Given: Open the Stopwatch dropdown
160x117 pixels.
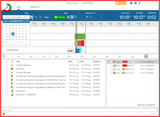Looking at the screenshot, I should (90, 13).
